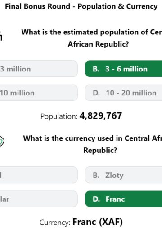The image size is (162, 228).
Task: Click the population figure 4,829,767
Action: [x=101, y=116]
